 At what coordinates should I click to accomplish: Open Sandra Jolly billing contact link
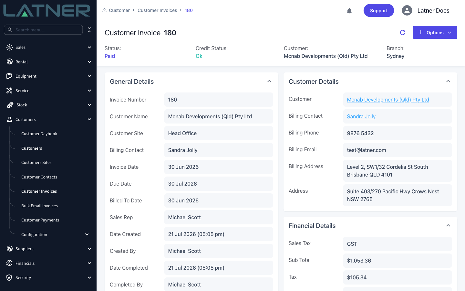tap(361, 116)
